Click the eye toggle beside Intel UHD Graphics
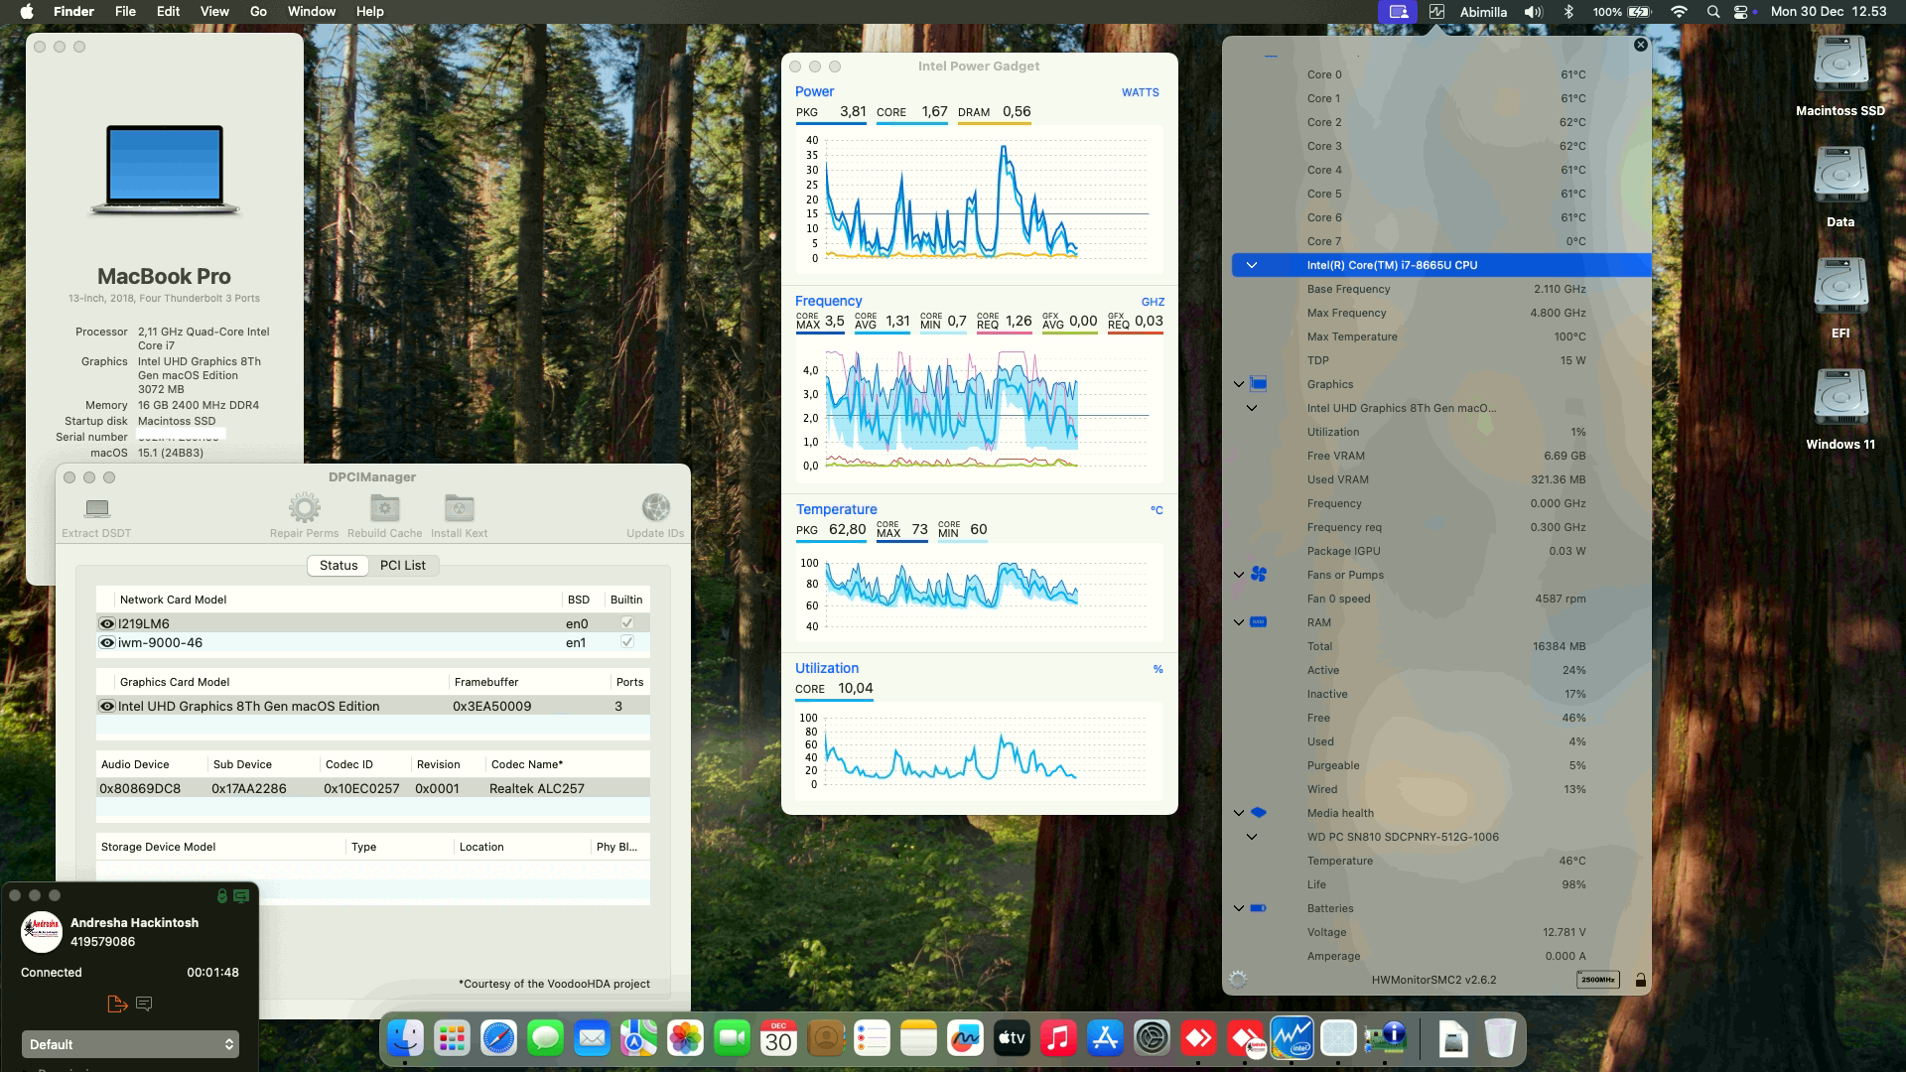The height and width of the screenshot is (1072, 1906). pyautogui.click(x=106, y=706)
